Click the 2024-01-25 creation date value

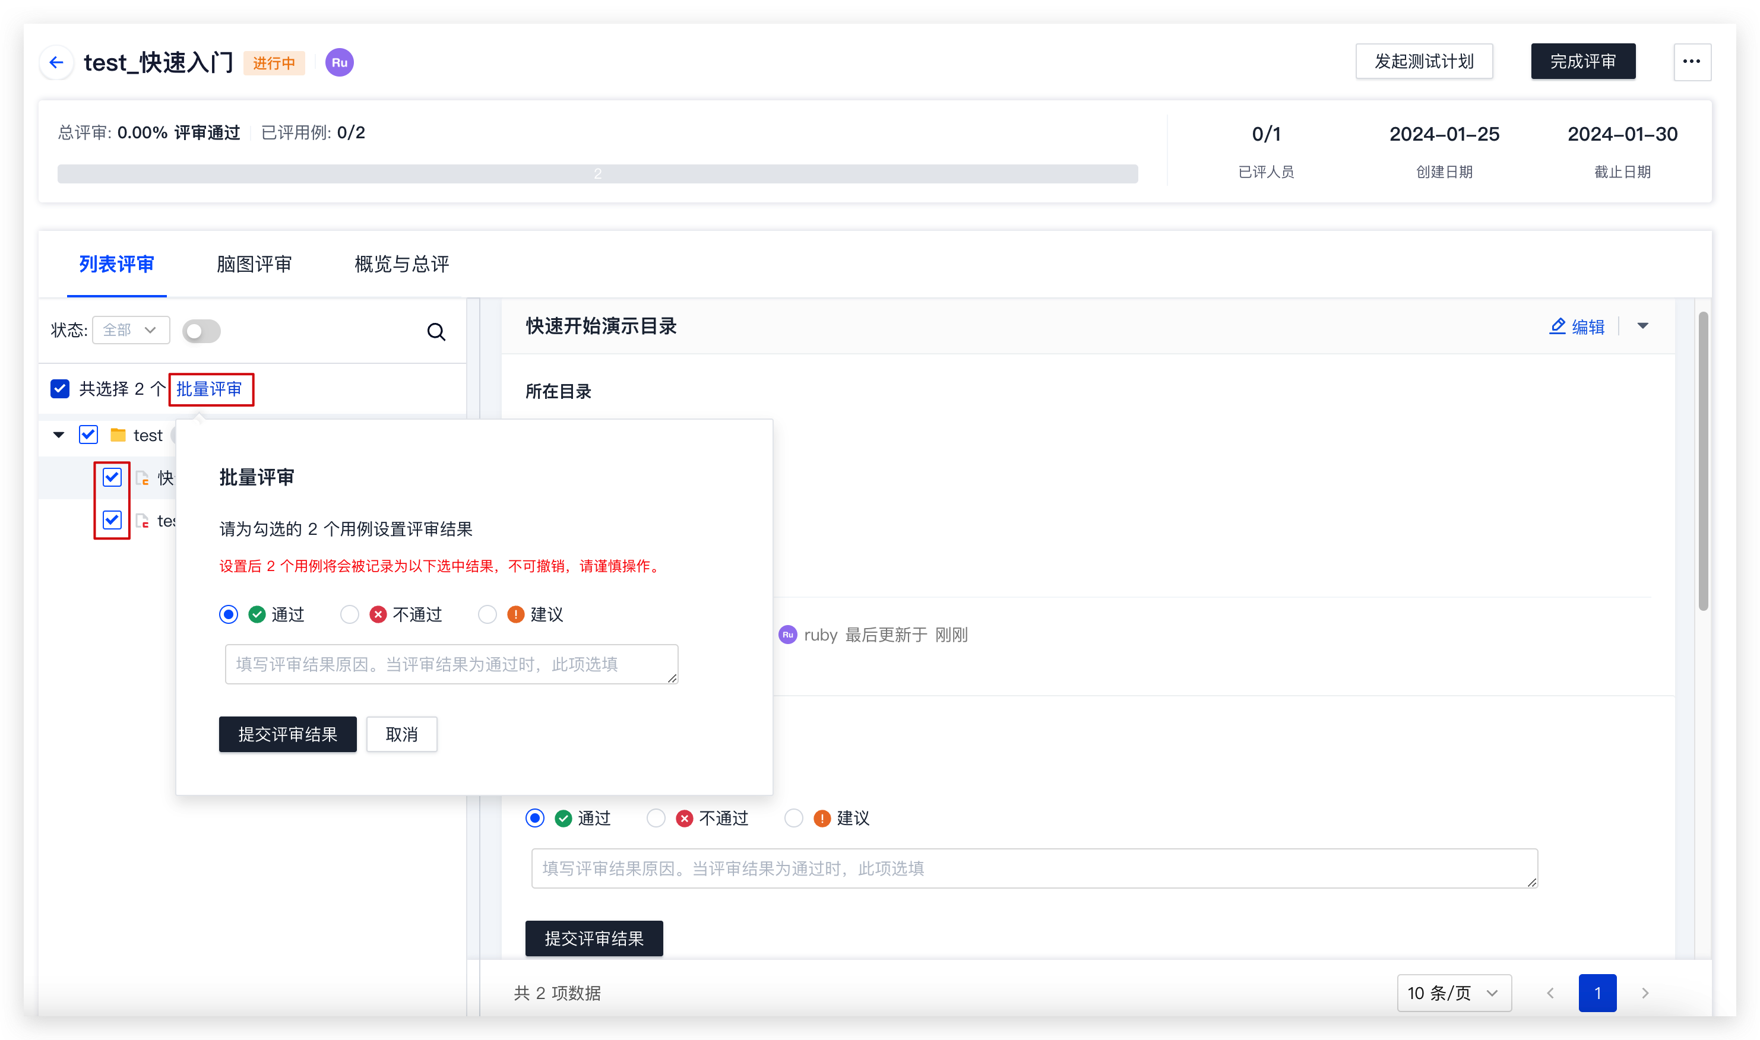1444,134
